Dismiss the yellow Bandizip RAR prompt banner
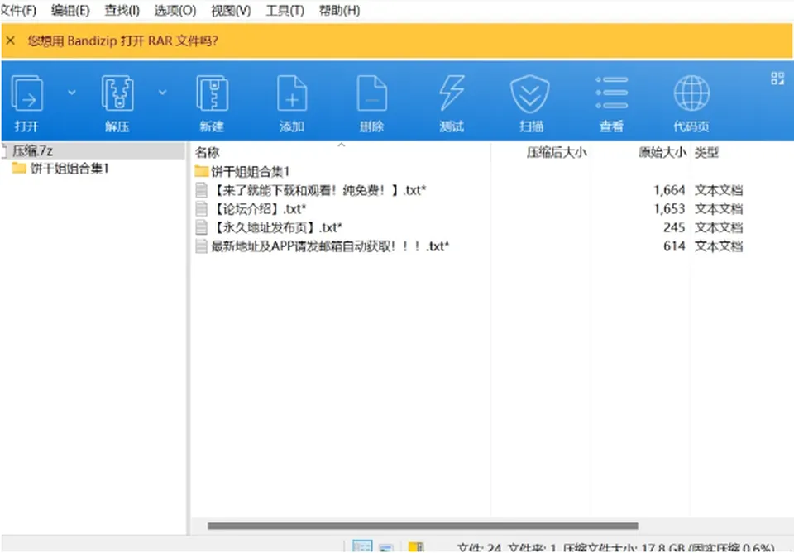Screen dimensions: 794x553 coord(10,41)
